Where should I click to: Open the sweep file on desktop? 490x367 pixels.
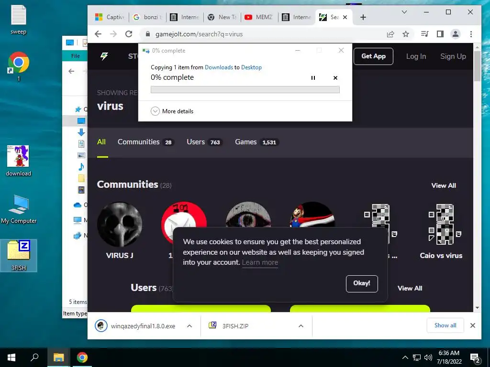point(19,19)
